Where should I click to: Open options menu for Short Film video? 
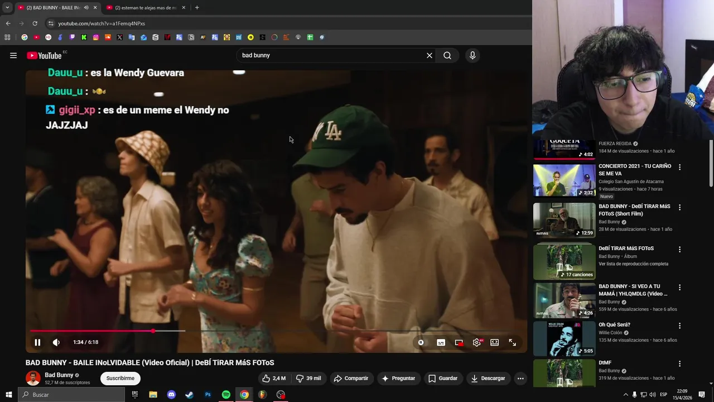click(679, 207)
